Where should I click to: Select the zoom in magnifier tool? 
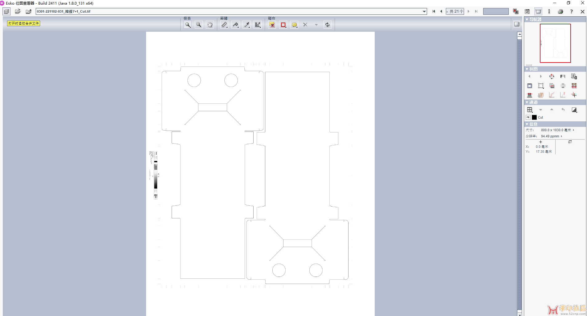(x=188, y=25)
